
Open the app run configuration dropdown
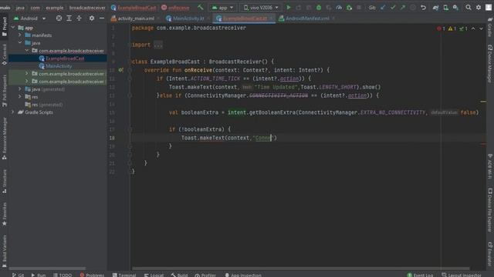click(223, 8)
